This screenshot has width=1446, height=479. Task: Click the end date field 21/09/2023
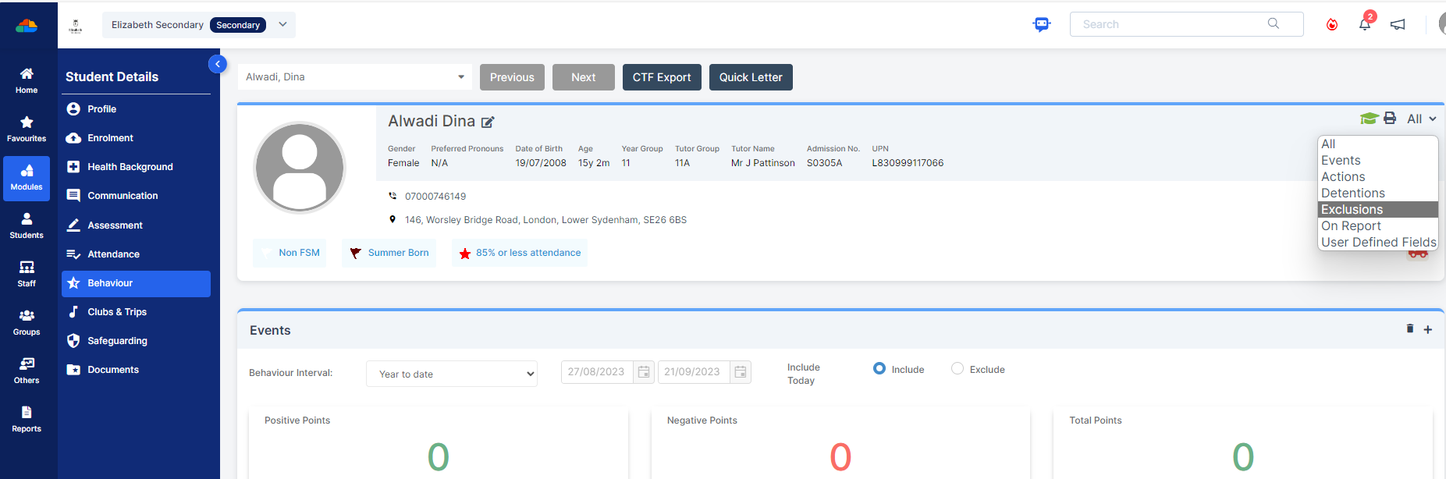click(x=694, y=372)
